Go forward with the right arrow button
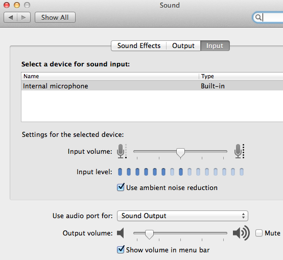Viewport: 283px width, 260px height. click(23, 17)
